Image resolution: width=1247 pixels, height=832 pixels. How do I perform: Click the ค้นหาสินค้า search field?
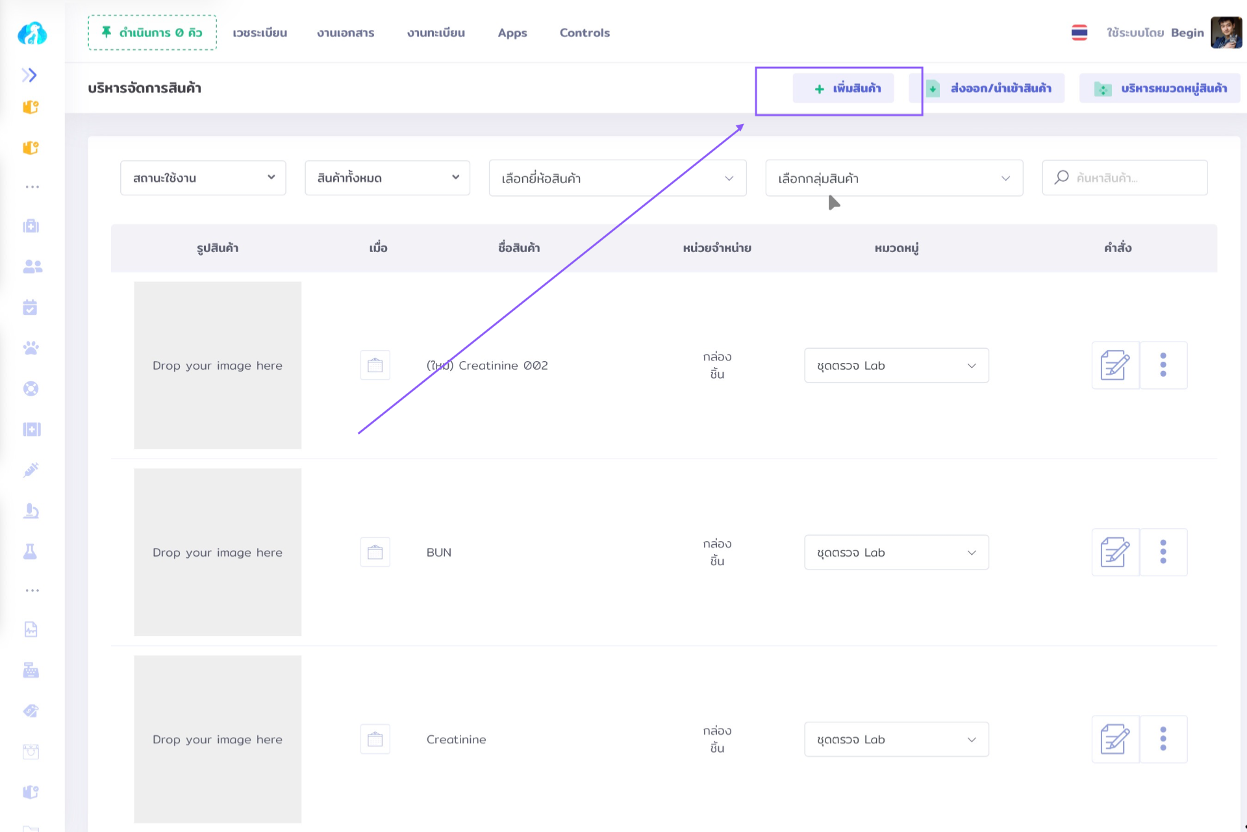[x=1133, y=178]
